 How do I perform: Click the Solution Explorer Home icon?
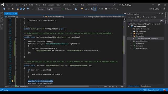(x=135, y=17)
